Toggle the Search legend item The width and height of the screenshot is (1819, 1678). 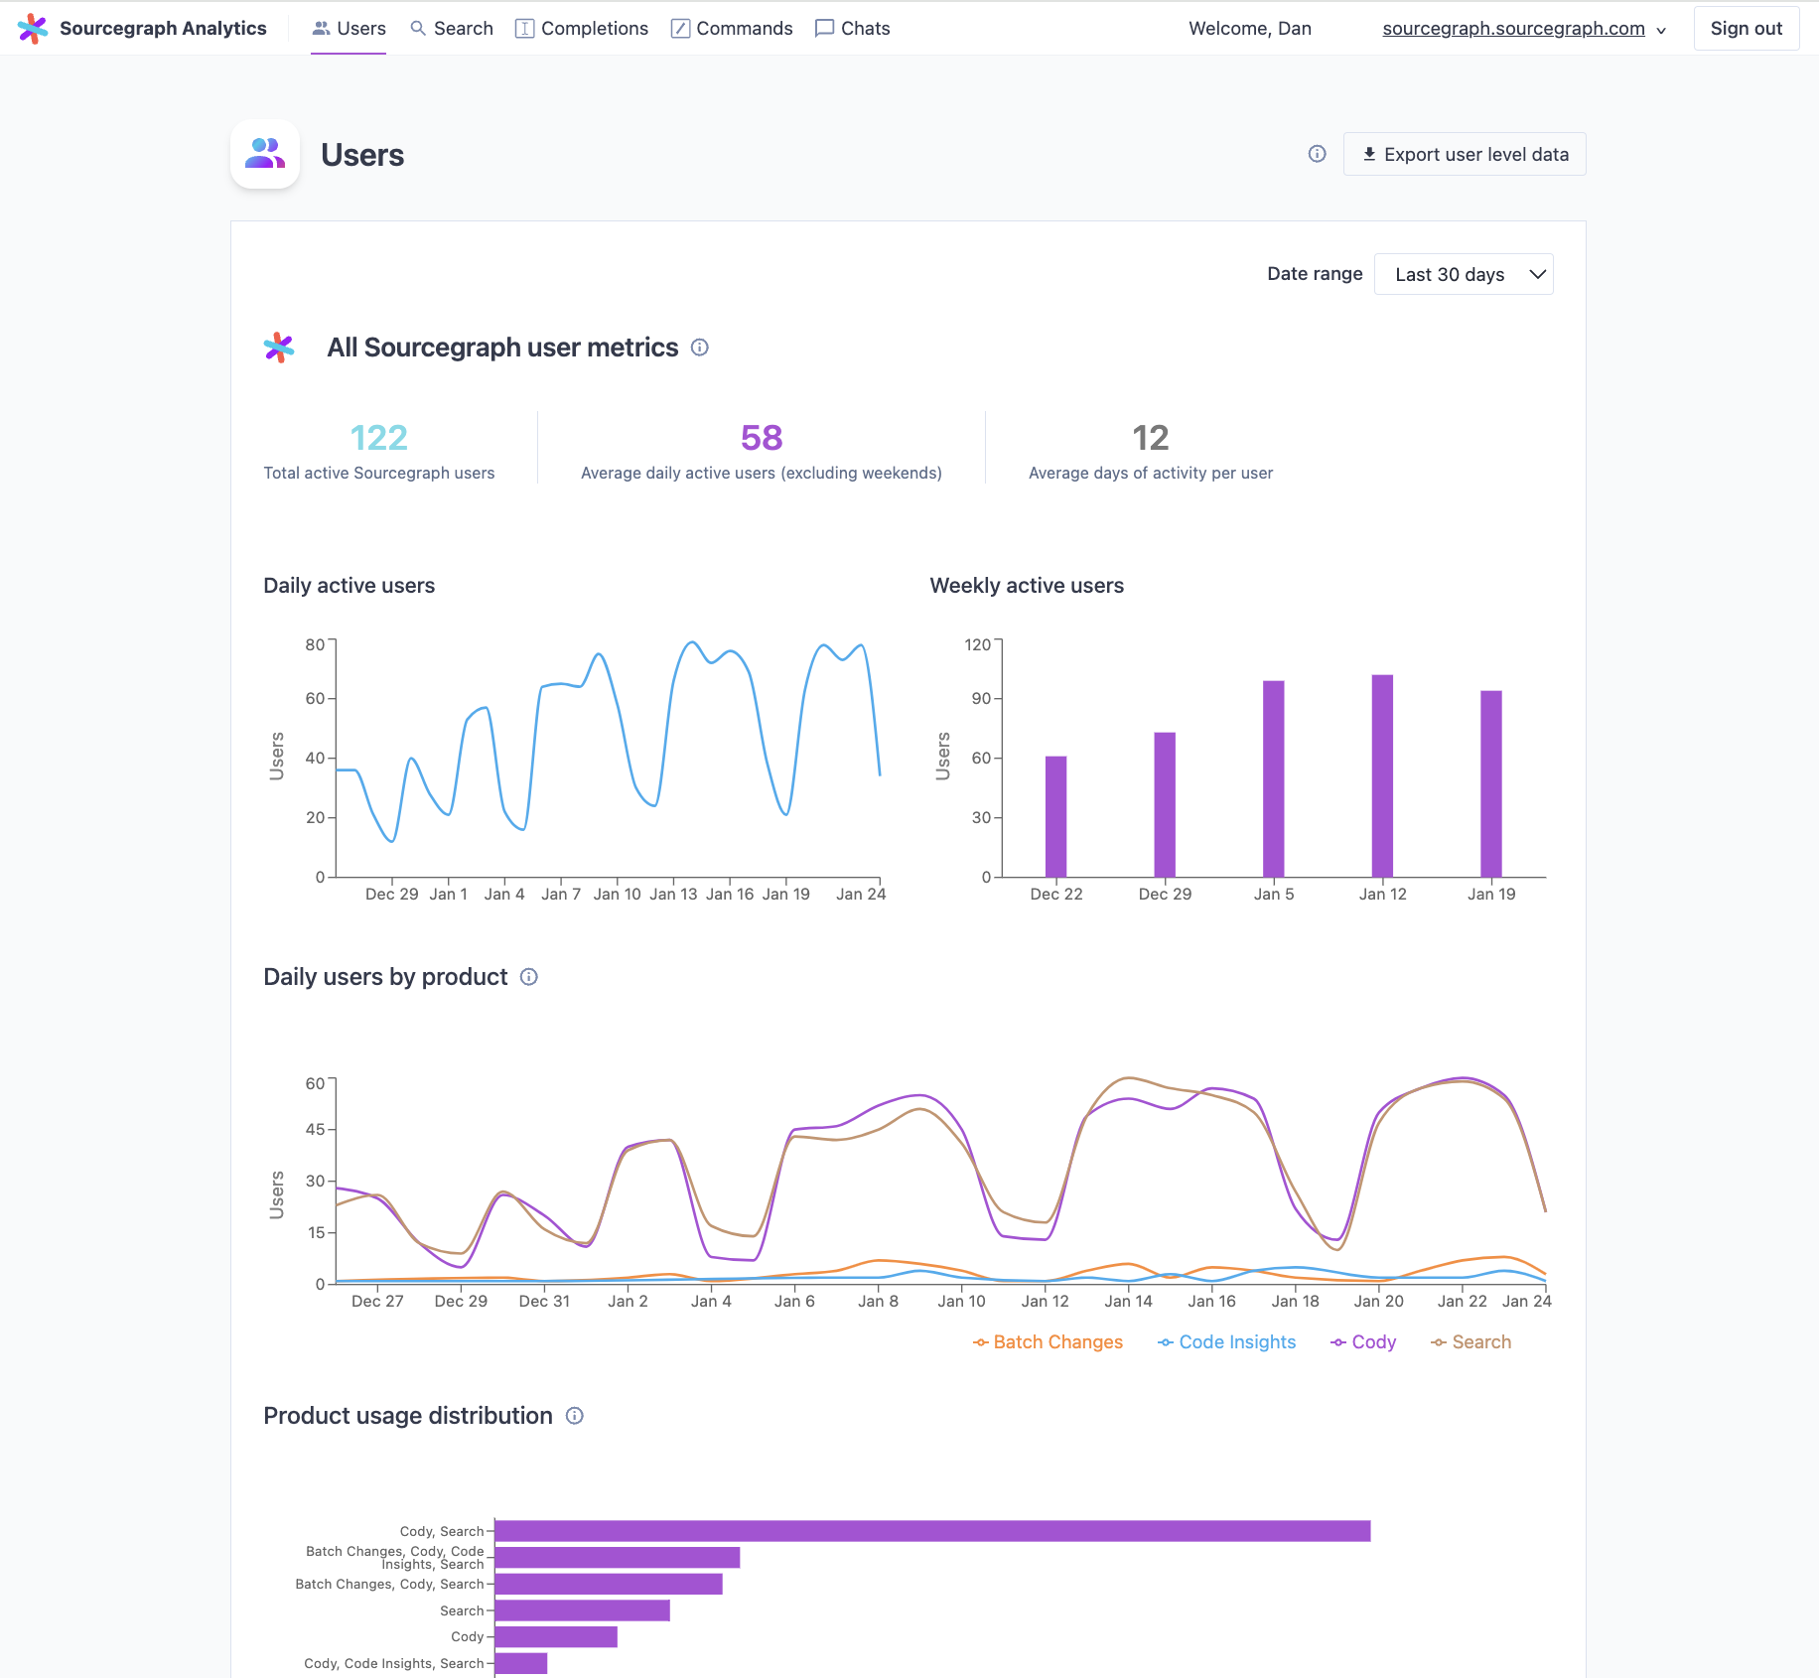[x=1470, y=1342]
